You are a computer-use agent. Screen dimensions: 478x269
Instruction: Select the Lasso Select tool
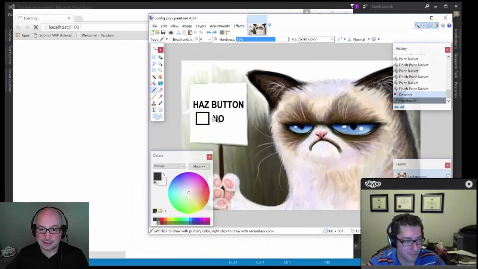[154, 64]
